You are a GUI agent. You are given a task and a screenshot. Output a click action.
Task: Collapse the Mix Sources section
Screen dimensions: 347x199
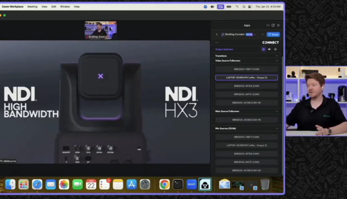(276, 128)
